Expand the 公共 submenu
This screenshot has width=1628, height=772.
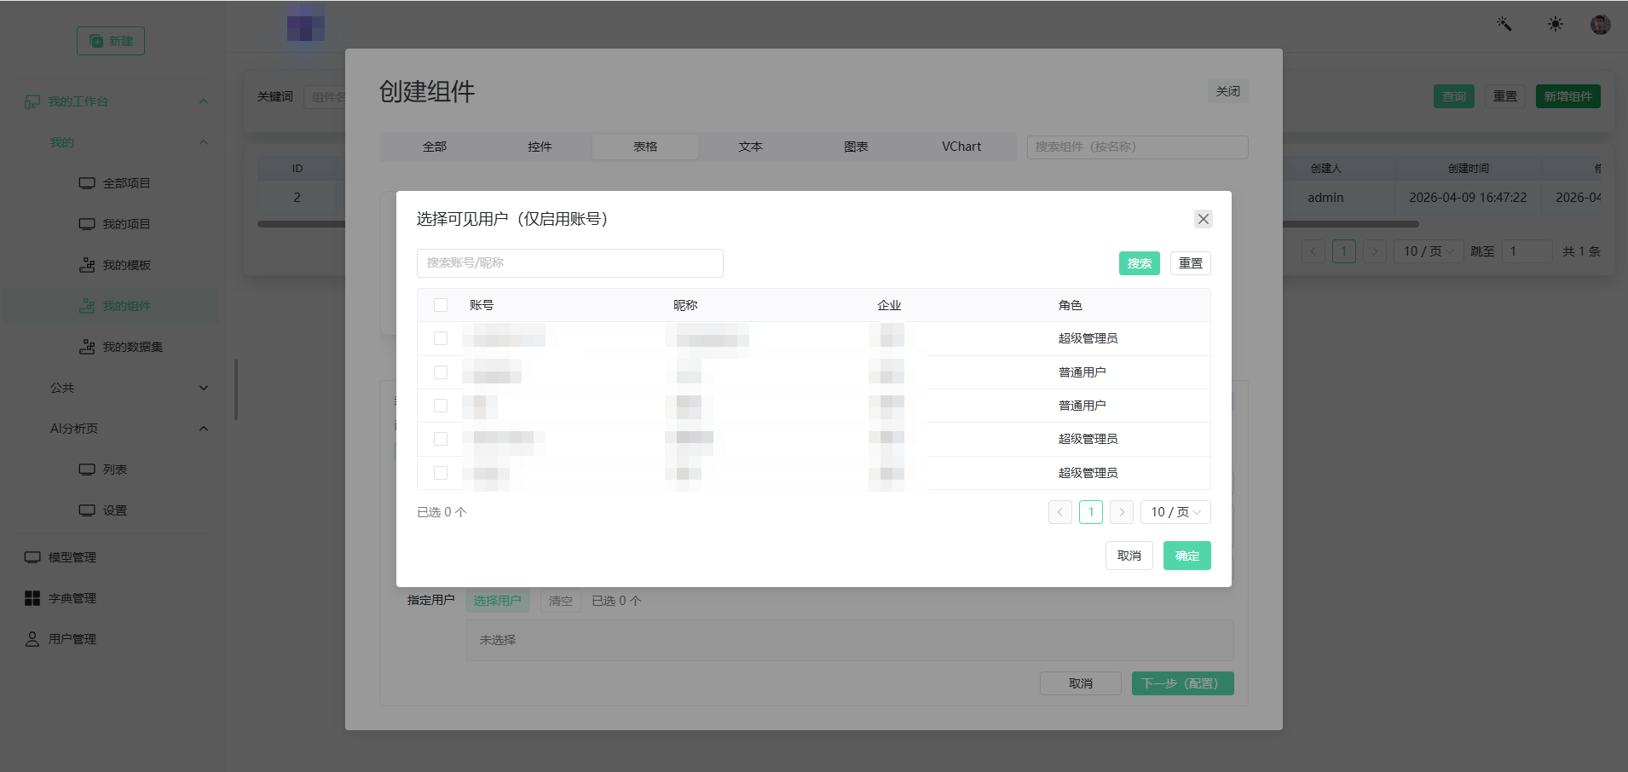(204, 388)
